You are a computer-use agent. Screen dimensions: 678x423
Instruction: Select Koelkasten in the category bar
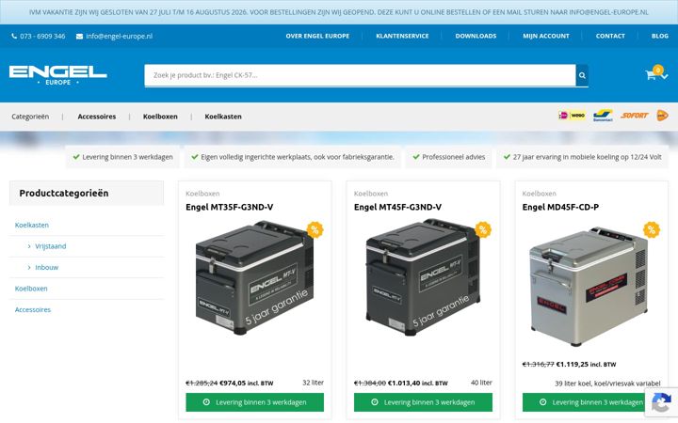(223, 117)
